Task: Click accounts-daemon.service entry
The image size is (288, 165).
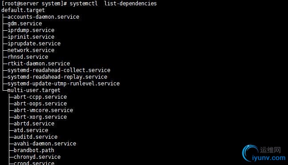Action: tap(44, 17)
